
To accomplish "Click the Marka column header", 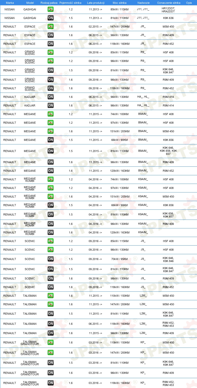I will click(10, 3).
